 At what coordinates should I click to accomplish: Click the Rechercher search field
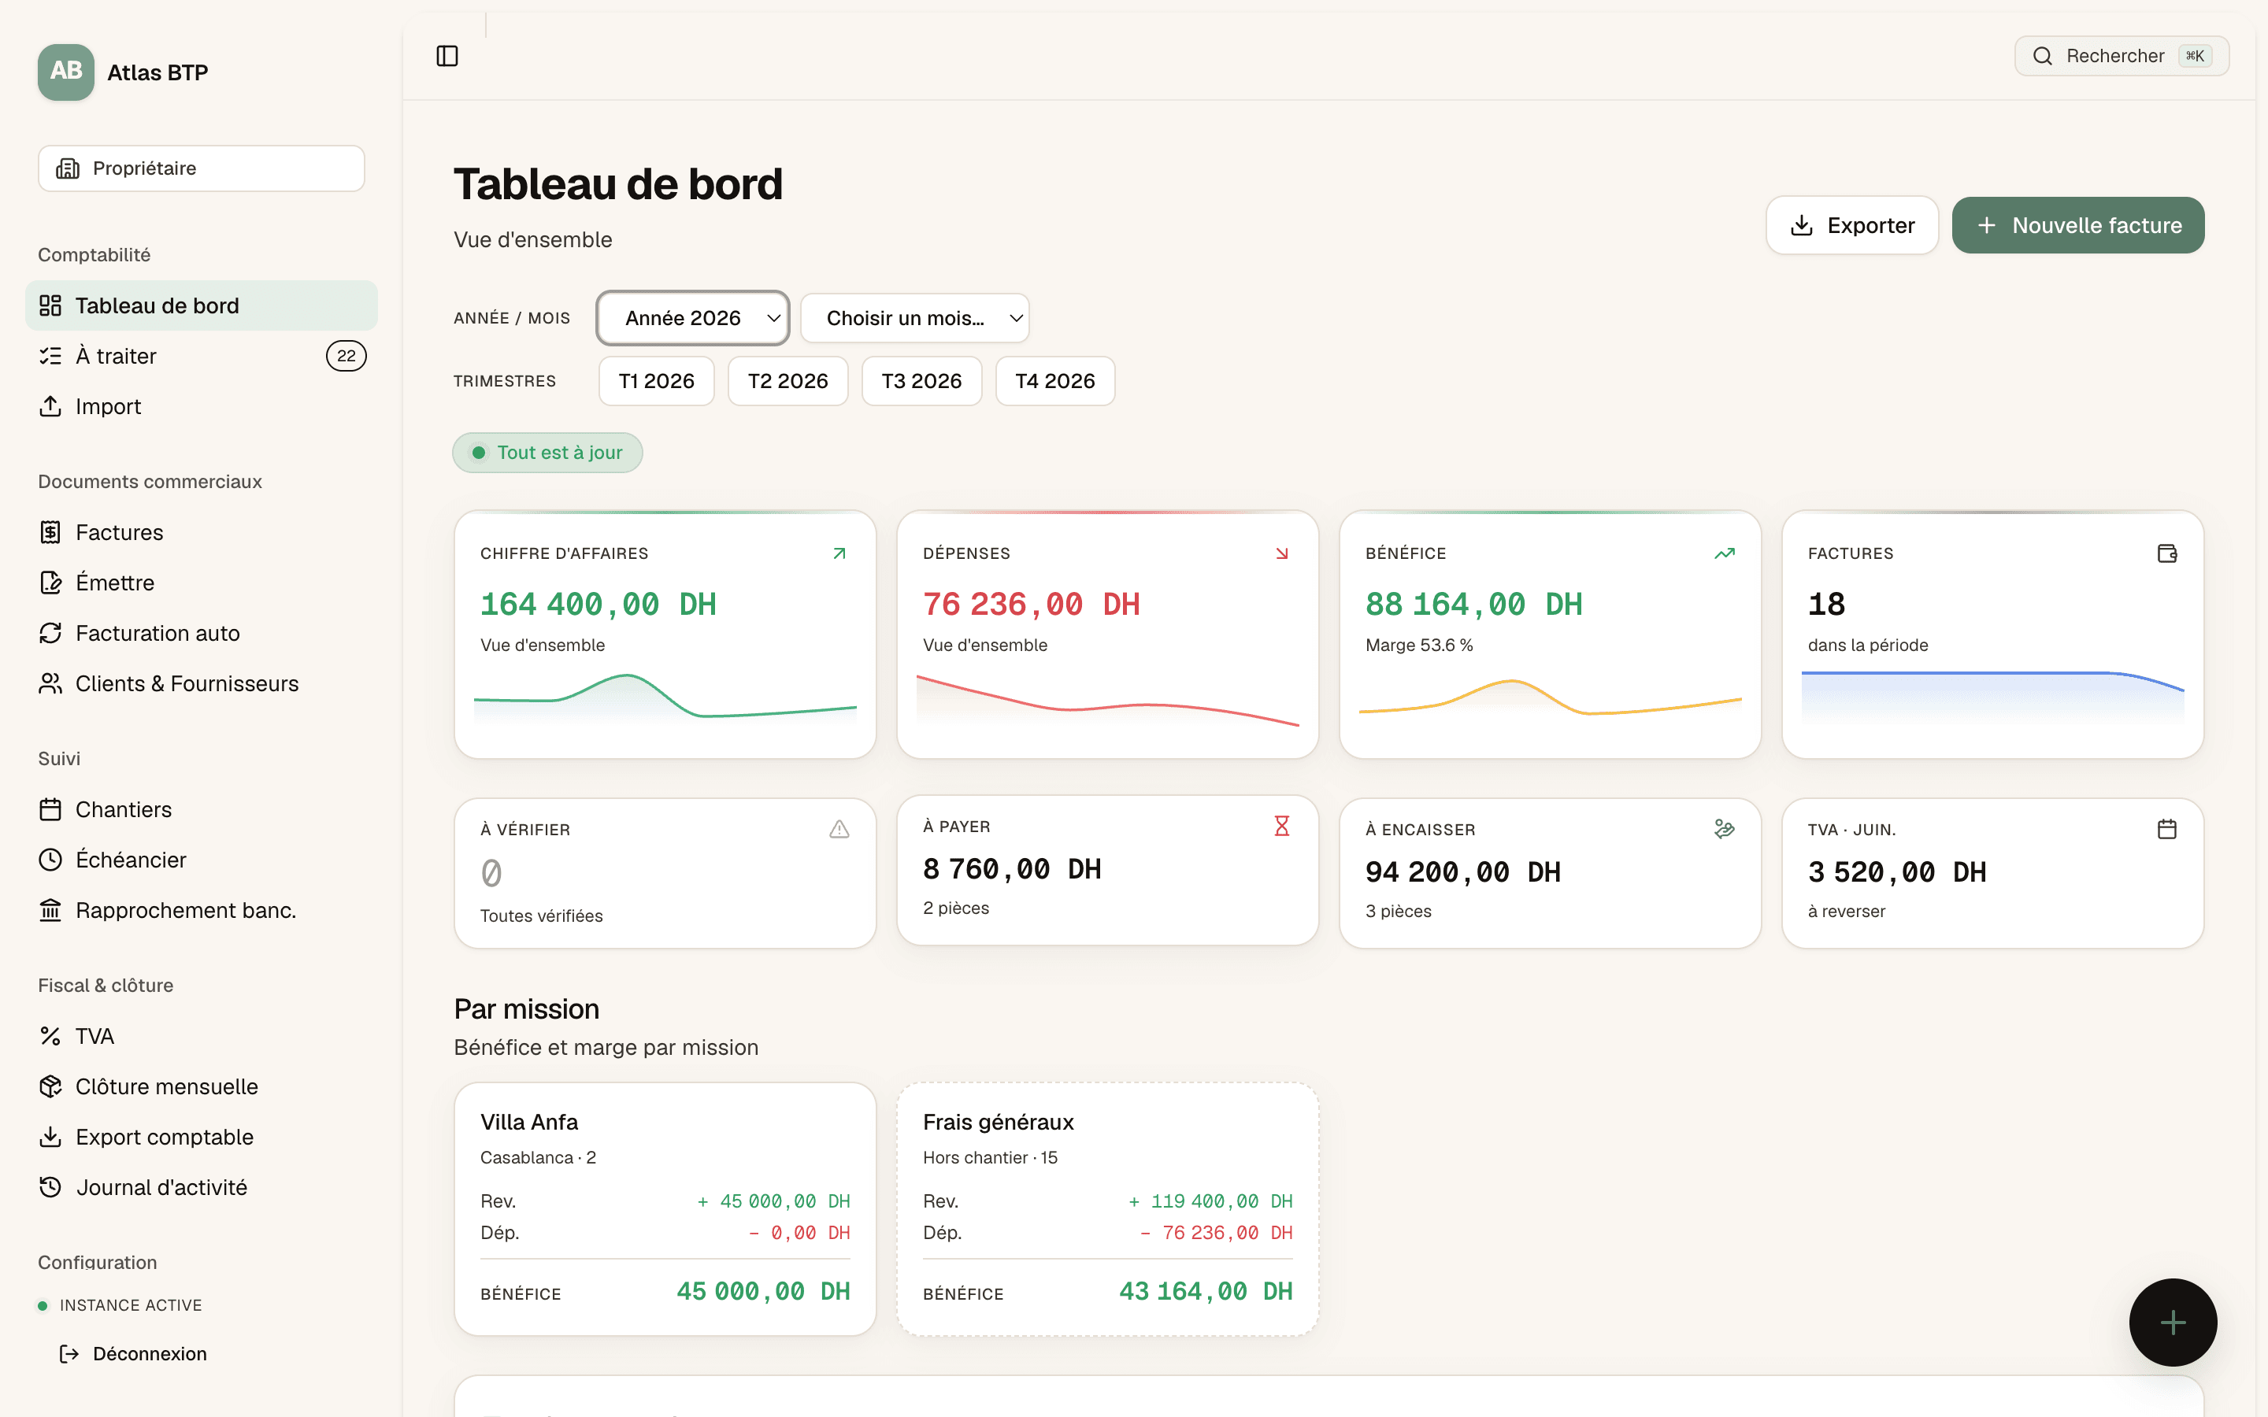click(2122, 56)
